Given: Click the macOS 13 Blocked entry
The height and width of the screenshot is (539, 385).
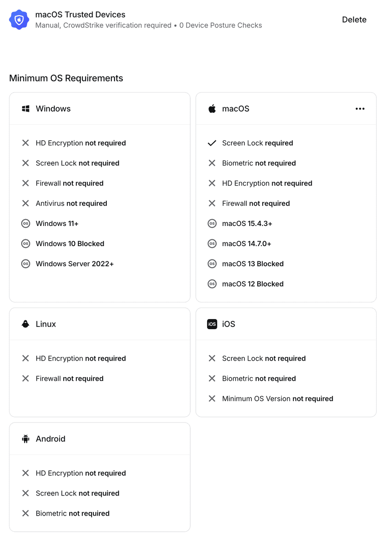Looking at the screenshot, I should click(x=253, y=264).
